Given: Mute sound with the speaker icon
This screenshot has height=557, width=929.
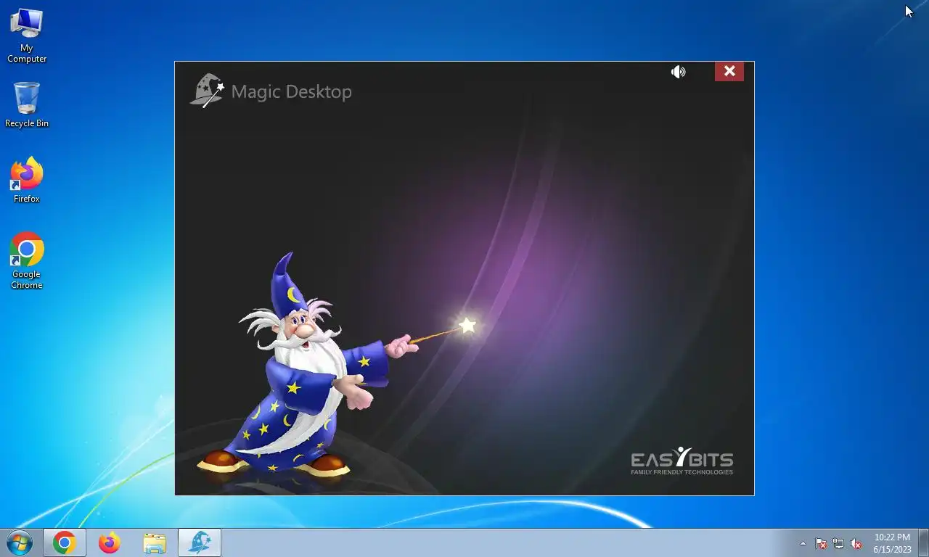Looking at the screenshot, I should (x=678, y=72).
